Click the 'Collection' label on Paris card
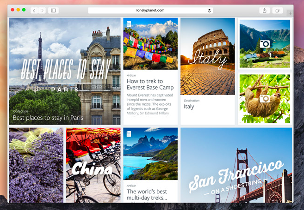 pos(20,111)
